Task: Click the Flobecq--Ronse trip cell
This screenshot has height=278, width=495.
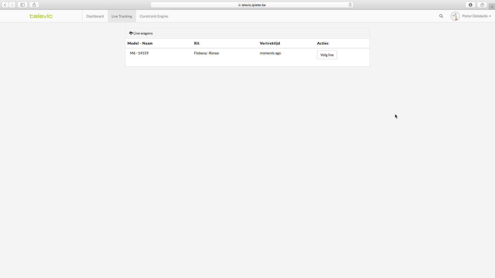Action: [x=206, y=53]
